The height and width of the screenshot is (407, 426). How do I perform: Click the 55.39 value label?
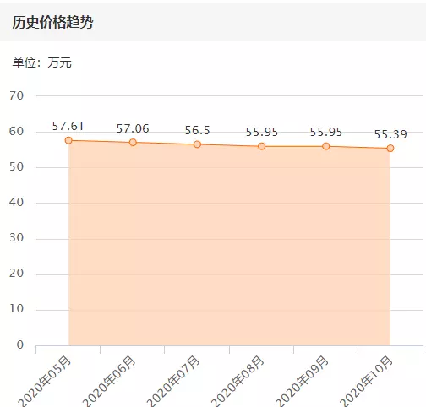point(390,134)
